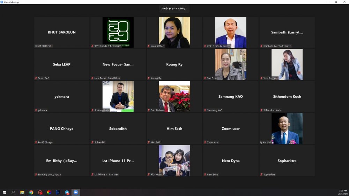Screen dimensions: 349x196
Task: Click muted mic icon next to PANG Chhaya
Action: [x=36, y=142]
